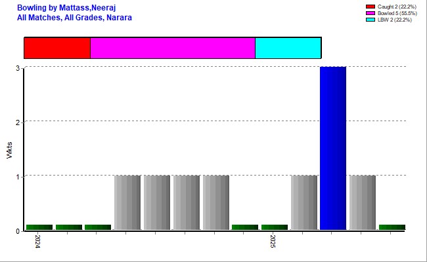Click the last green bar at far right
The image size is (427, 262).
point(392,227)
